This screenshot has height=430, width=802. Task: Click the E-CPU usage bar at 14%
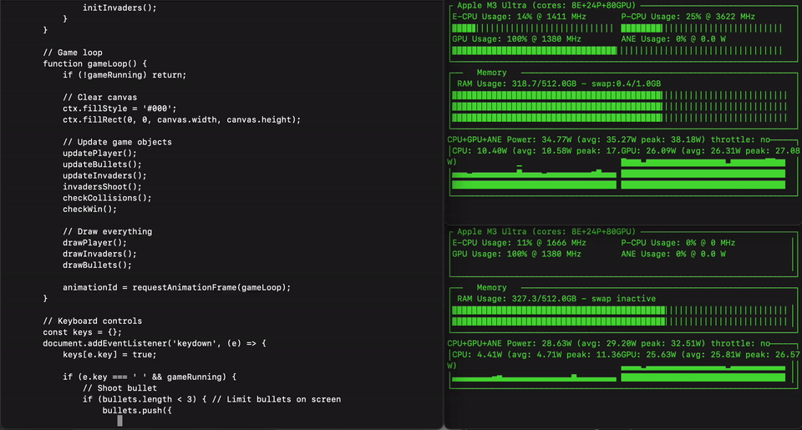point(532,28)
